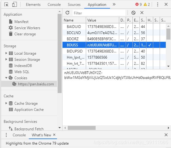
Task: Open the Sources panel tab
Action: point(74,5)
